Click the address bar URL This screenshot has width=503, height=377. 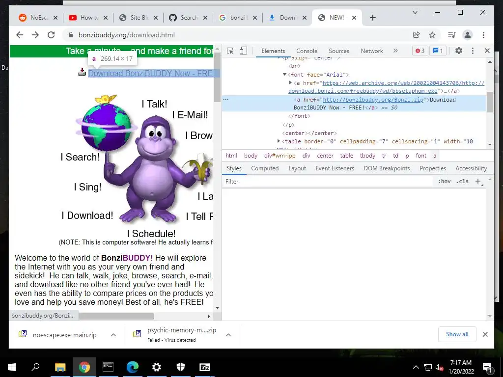click(x=127, y=35)
